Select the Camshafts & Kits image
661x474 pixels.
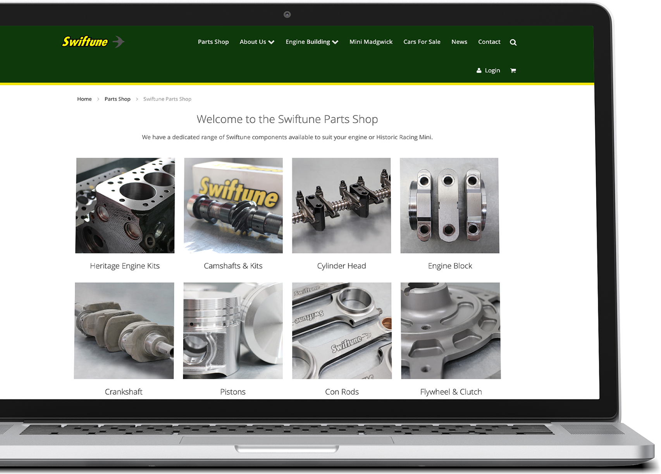233,205
